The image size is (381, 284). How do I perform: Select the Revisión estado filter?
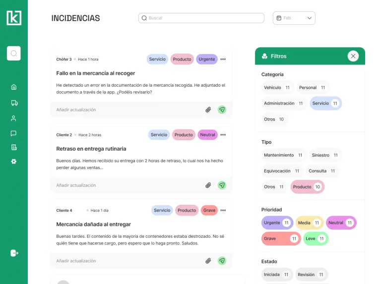[x=311, y=275]
